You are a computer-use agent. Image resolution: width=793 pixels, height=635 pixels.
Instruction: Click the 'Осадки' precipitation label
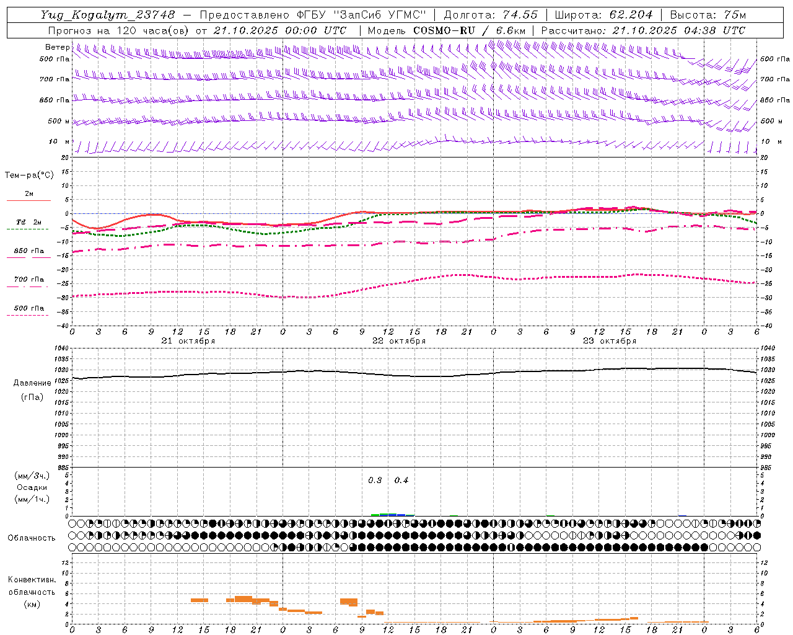click(x=32, y=487)
